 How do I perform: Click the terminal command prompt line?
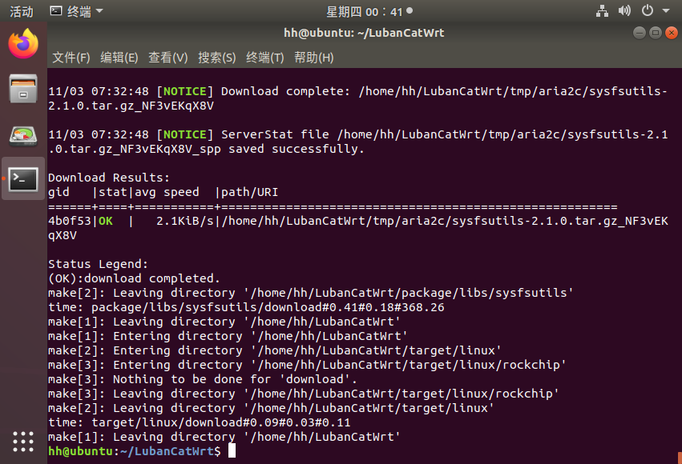(x=141, y=451)
